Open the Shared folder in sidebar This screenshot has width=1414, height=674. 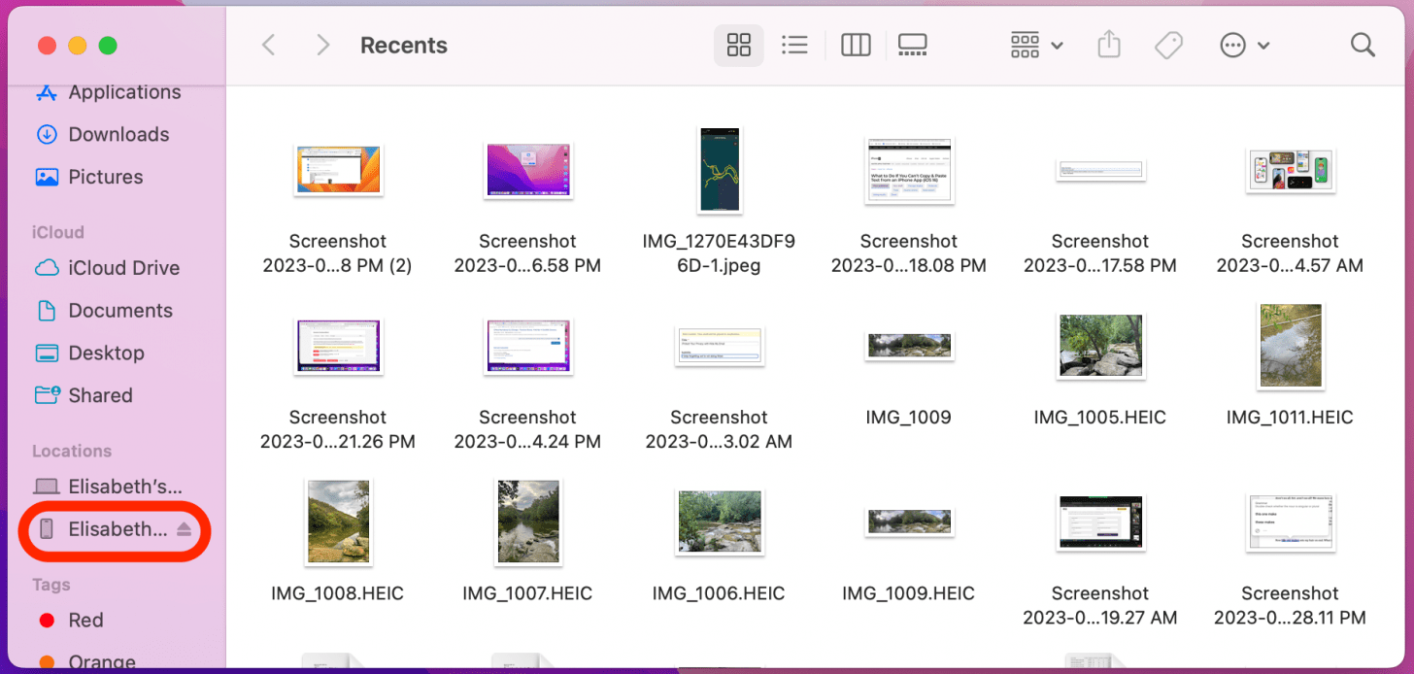[x=100, y=395]
